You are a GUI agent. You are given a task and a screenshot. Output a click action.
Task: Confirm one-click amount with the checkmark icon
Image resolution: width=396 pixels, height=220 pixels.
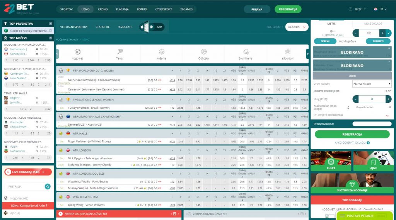point(389,33)
